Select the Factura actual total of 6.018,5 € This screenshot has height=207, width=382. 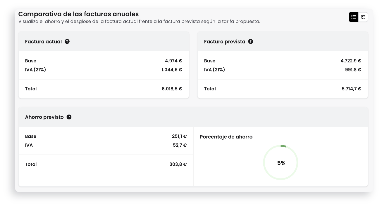coord(172,89)
